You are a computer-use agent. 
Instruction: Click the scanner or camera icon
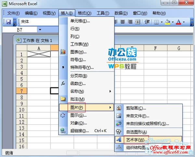(119, 123)
